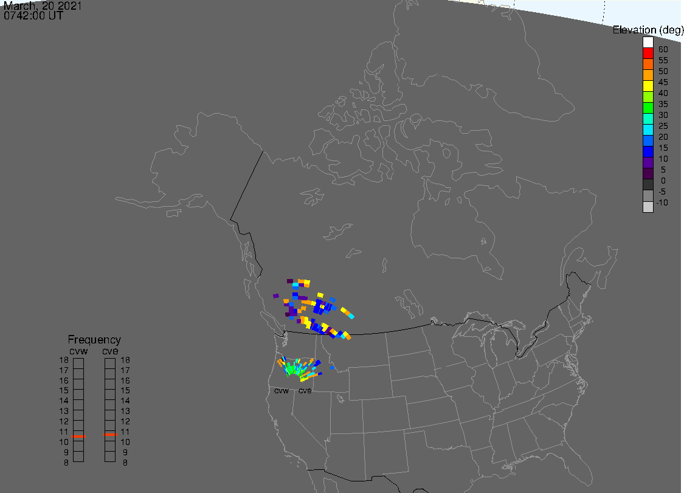Click 13 right of the cve bar
Screen dimensions: 684x493
click(125, 412)
